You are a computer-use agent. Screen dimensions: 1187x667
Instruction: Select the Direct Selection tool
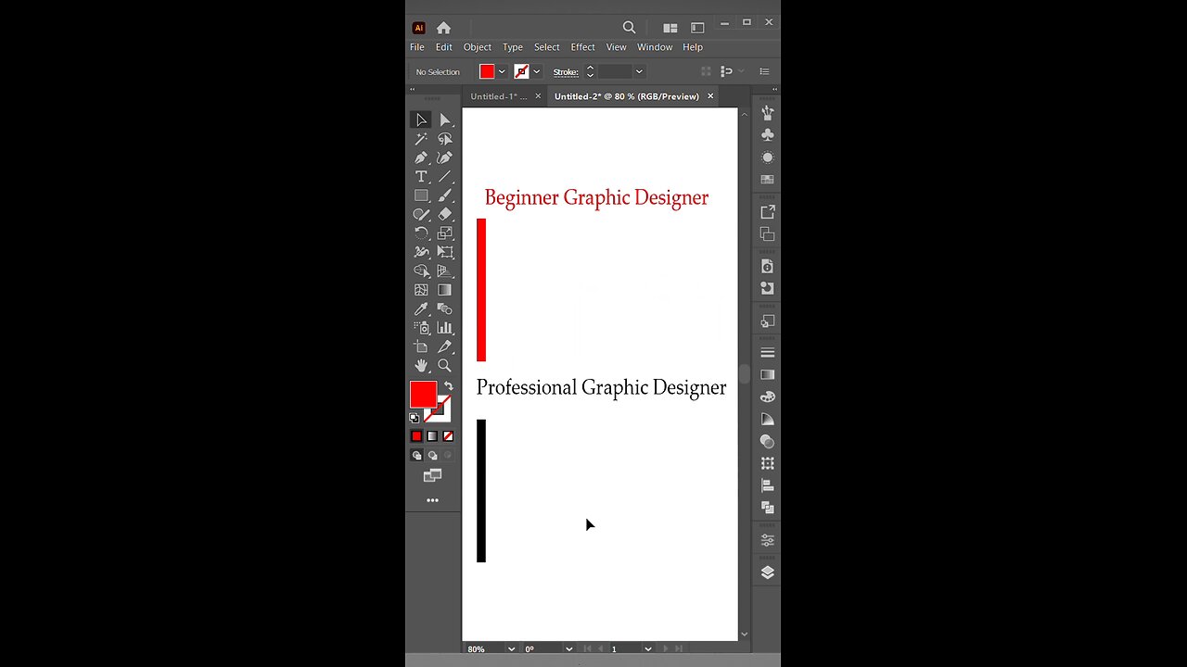[445, 120]
